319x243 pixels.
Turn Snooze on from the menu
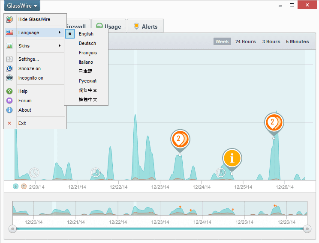pyautogui.click(x=35, y=68)
